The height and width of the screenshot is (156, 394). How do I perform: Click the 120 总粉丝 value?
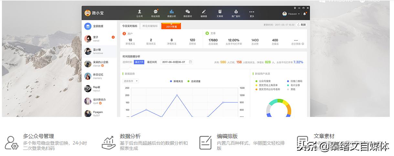point(192,40)
